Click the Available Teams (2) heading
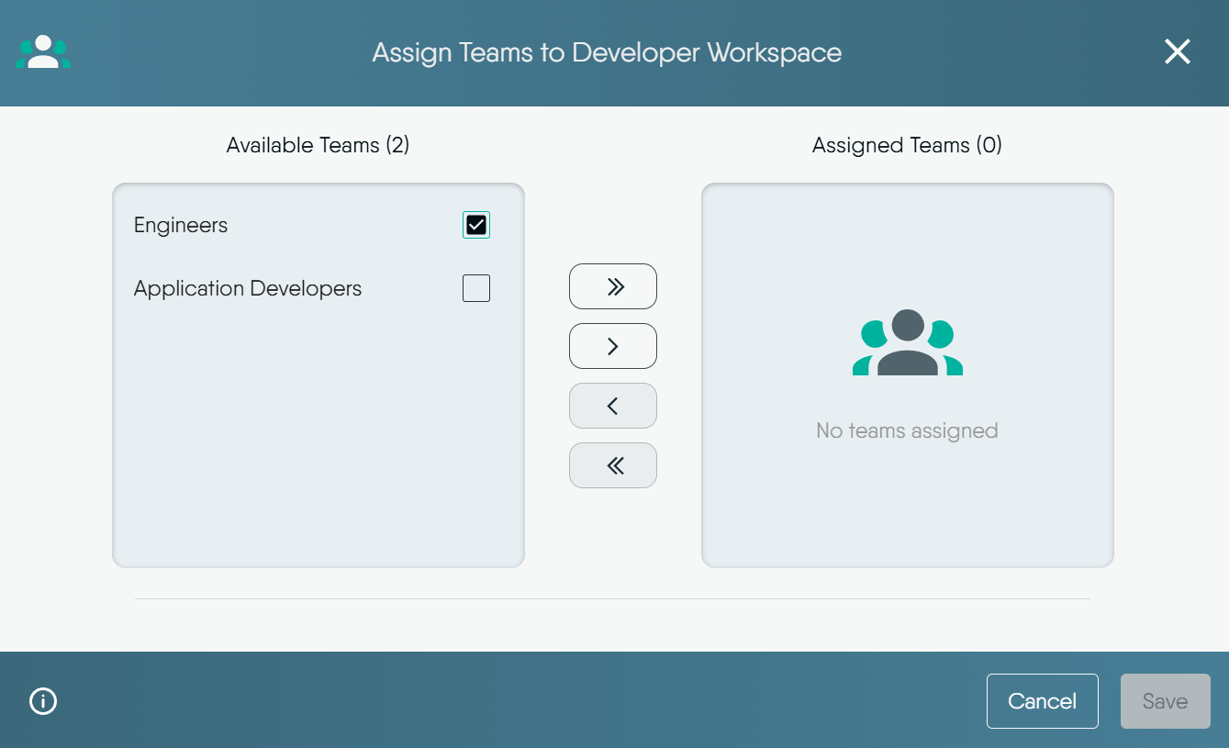1229x748 pixels. point(318,145)
